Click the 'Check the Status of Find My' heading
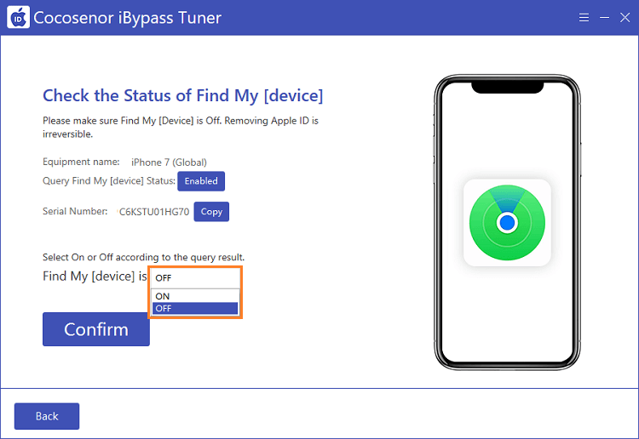 (x=183, y=95)
